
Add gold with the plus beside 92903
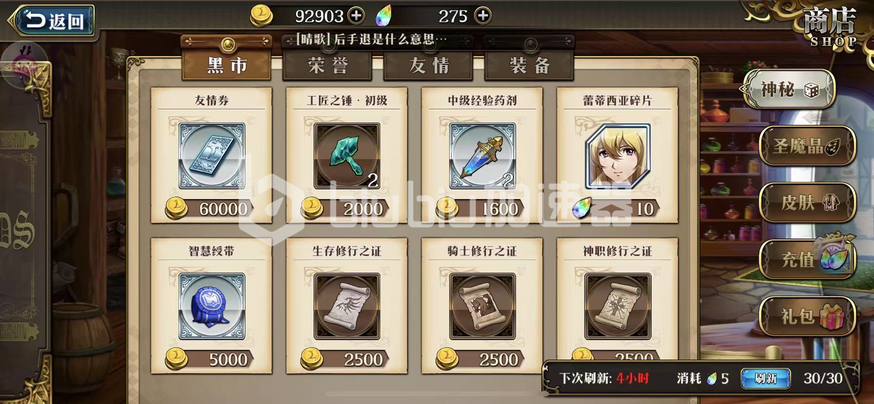(357, 16)
